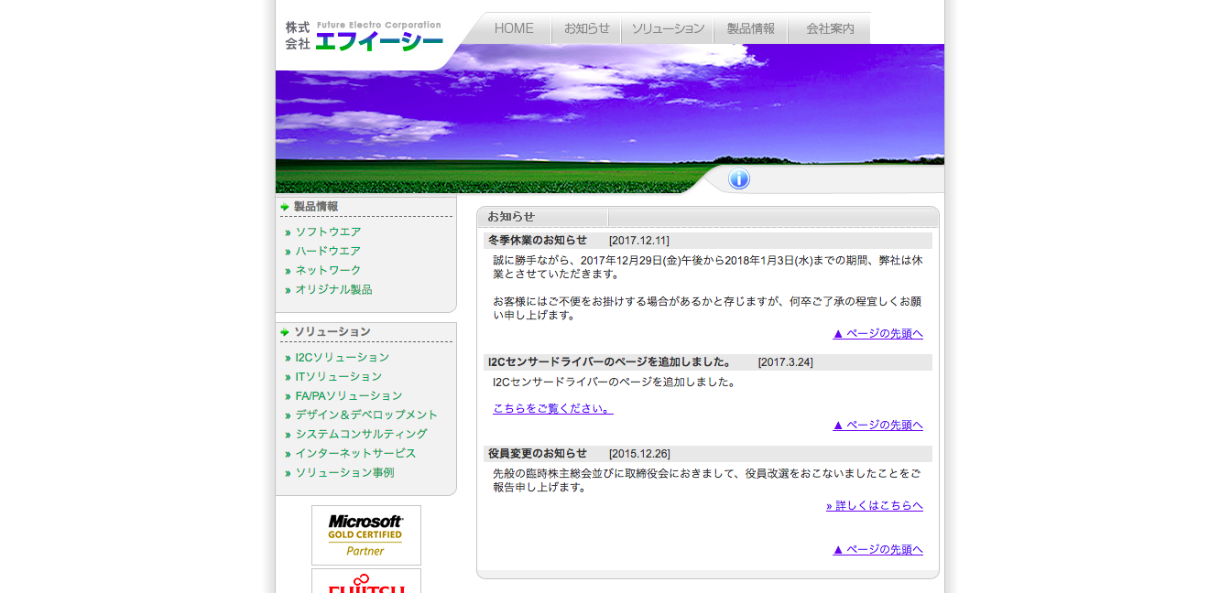1220x593 pixels.
Task: Open the システムコンサルティング sidebar link
Action: click(x=361, y=435)
